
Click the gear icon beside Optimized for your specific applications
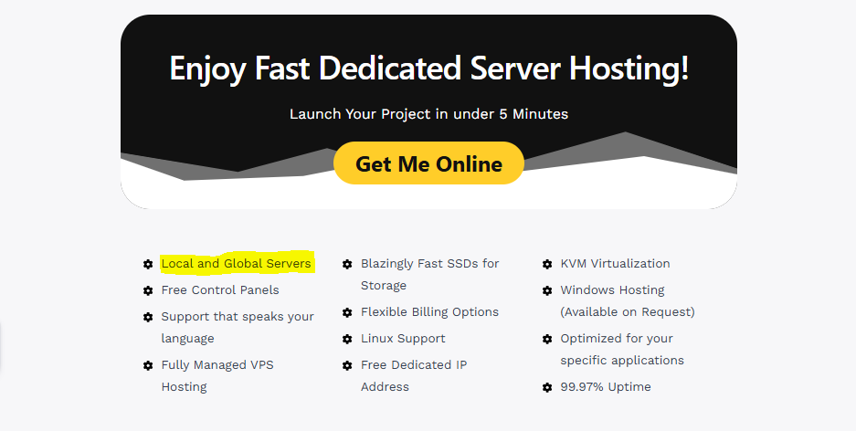[547, 339]
